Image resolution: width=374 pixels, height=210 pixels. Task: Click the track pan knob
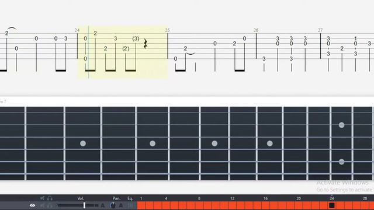click(113, 205)
